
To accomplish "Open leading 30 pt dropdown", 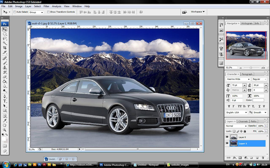I will [x=265, y=85].
